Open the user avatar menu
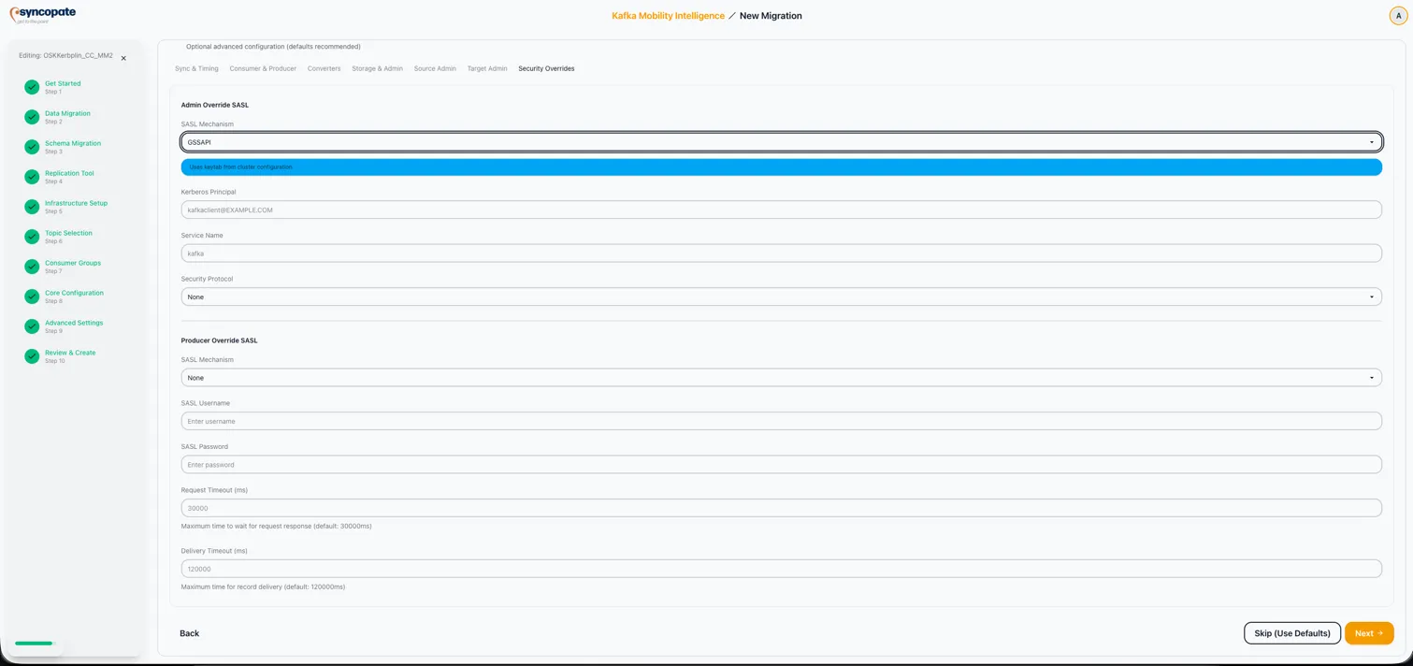The height and width of the screenshot is (666, 1413). pyautogui.click(x=1398, y=16)
